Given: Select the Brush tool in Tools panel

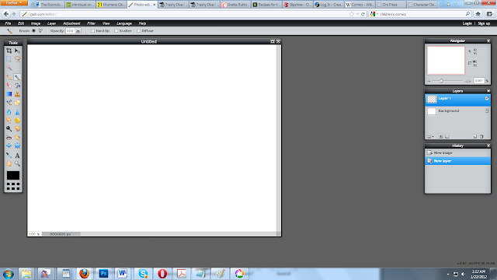Looking at the screenshot, I should [x=17, y=77].
